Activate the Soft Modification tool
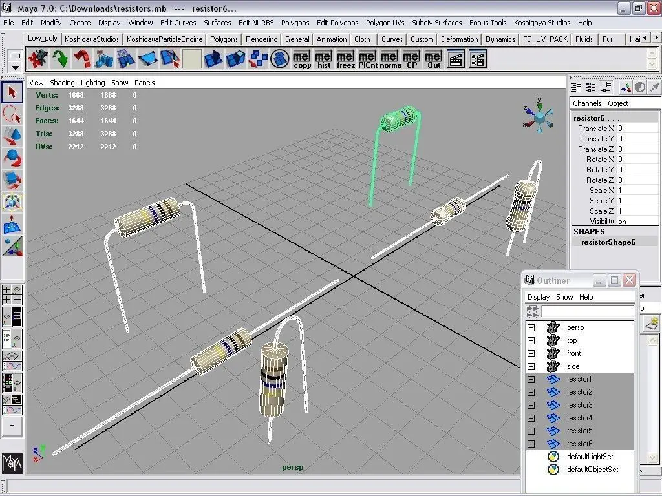662x496 pixels. (x=12, y=224)
